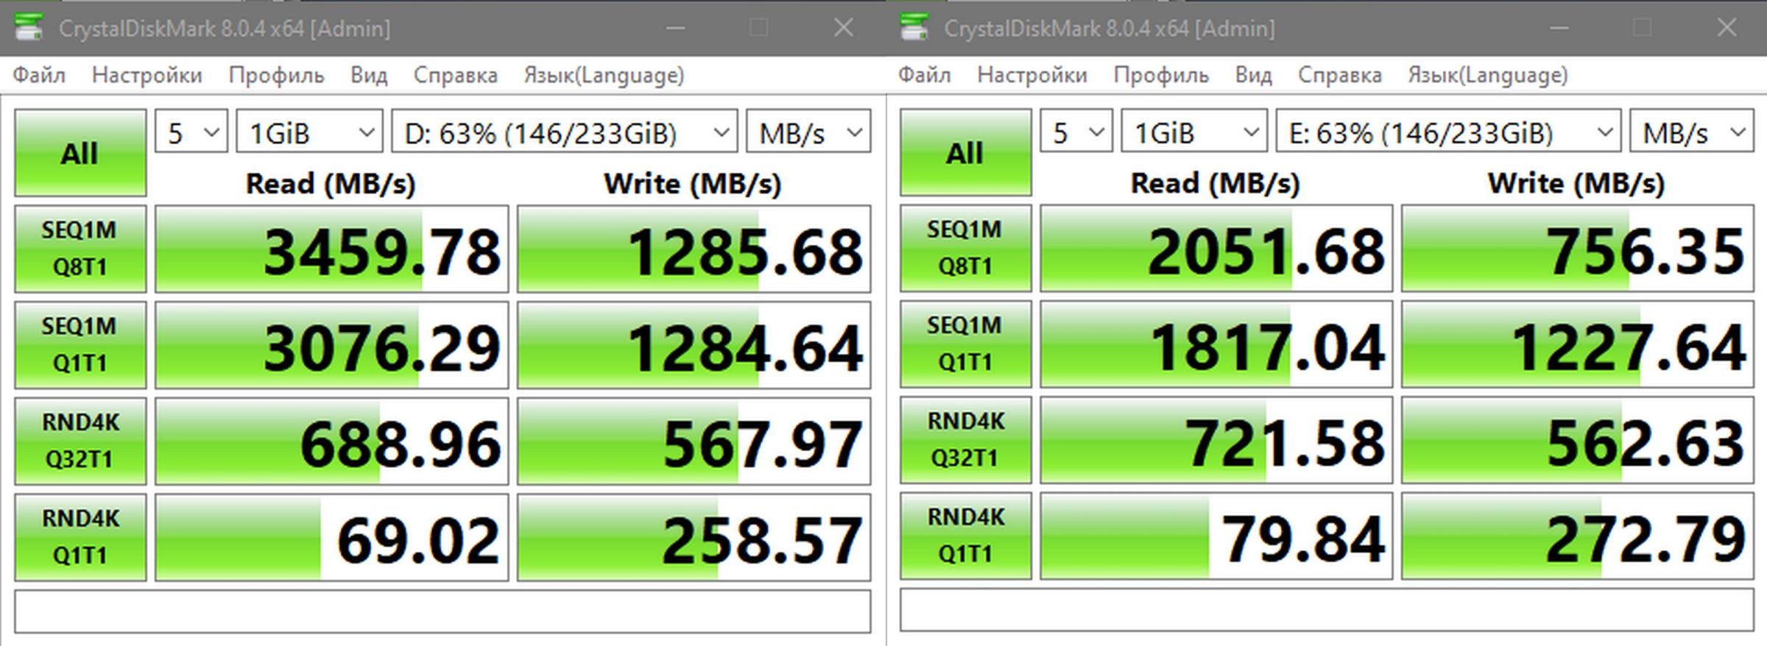Open the Вид menu in the right window

click(x=1254, y=75)
